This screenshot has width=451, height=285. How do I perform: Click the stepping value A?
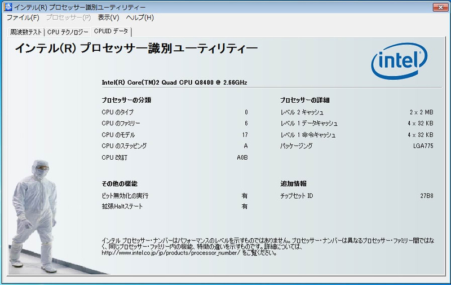(x=246, y=146)
